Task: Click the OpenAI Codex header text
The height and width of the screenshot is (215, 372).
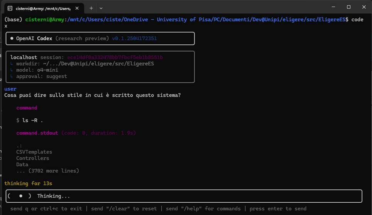Action: point(34,39)
